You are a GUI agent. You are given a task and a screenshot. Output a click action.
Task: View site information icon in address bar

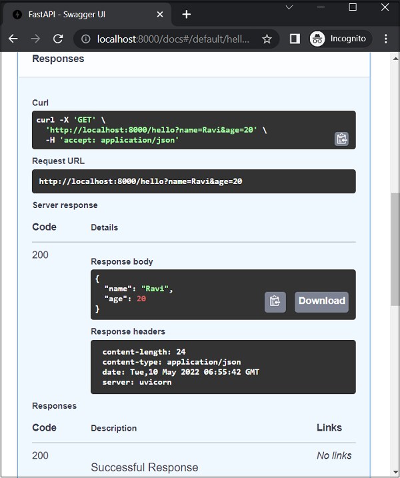coord(85,39)
